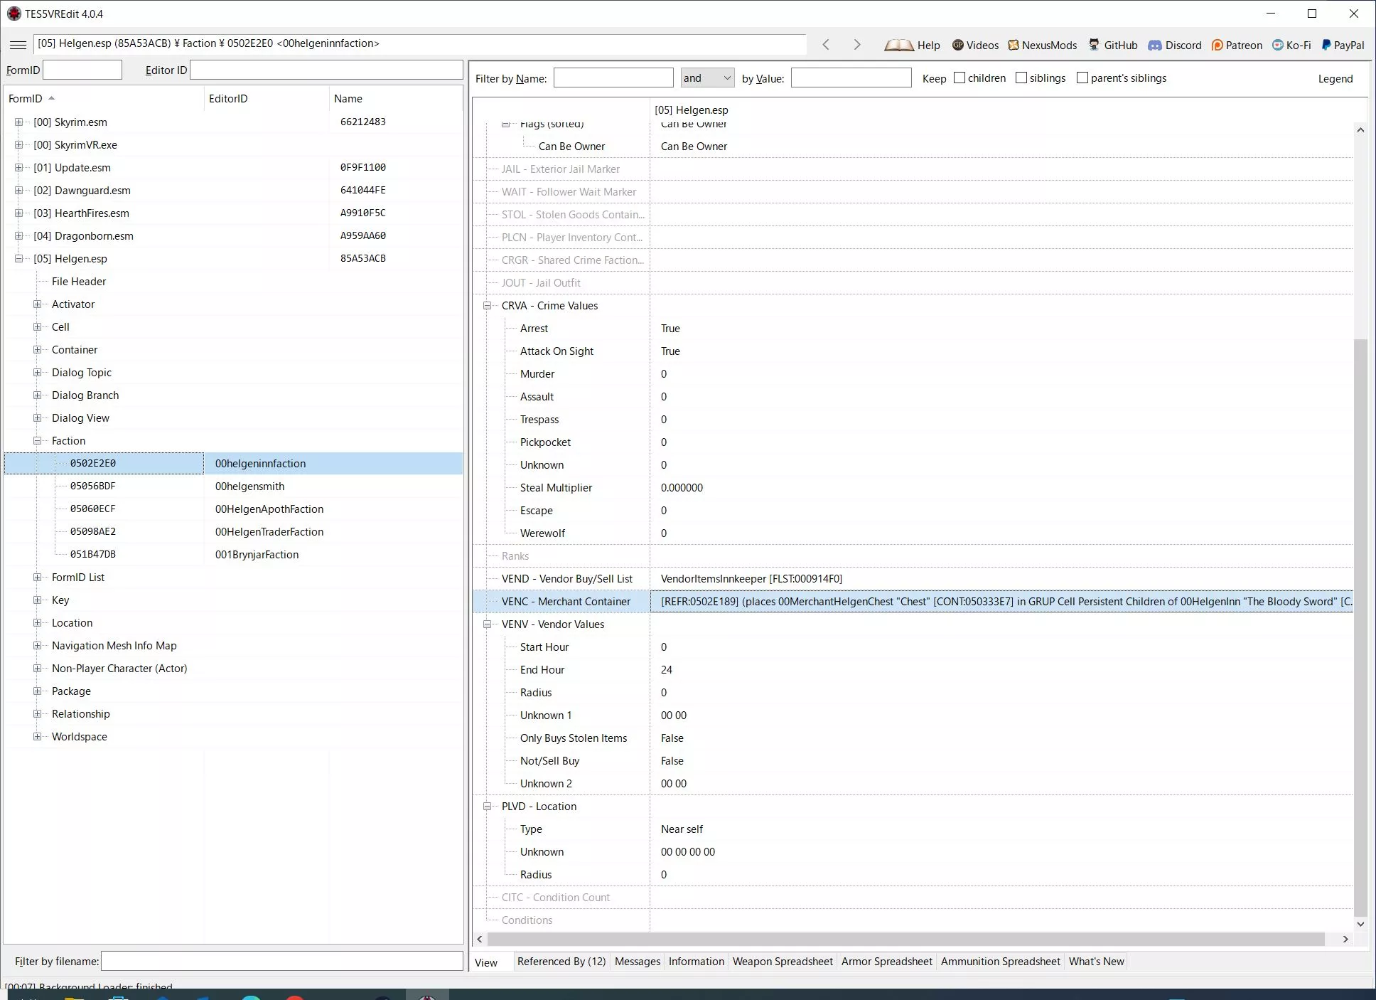The image size is (1376, 1000).
Task: Open the NexusMods link icon
Action: coord(1014,45)
